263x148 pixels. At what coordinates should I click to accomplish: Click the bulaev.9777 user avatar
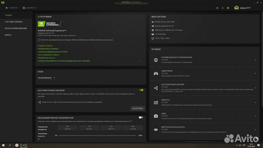point(237,7)
